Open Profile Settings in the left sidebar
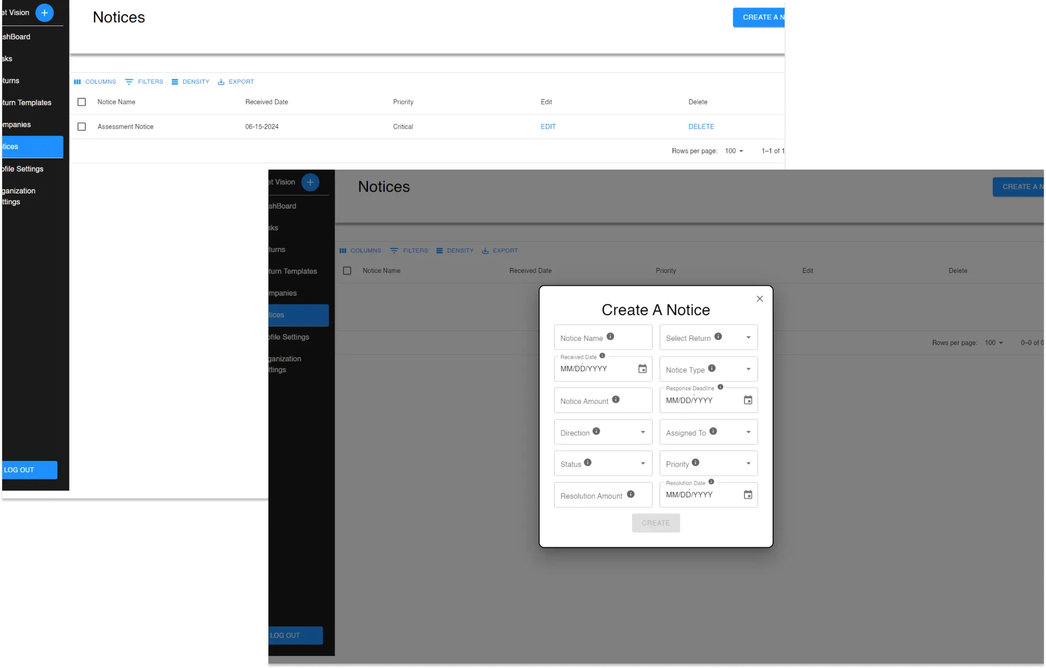This screenshot has width=1046, height=668. 23,169
